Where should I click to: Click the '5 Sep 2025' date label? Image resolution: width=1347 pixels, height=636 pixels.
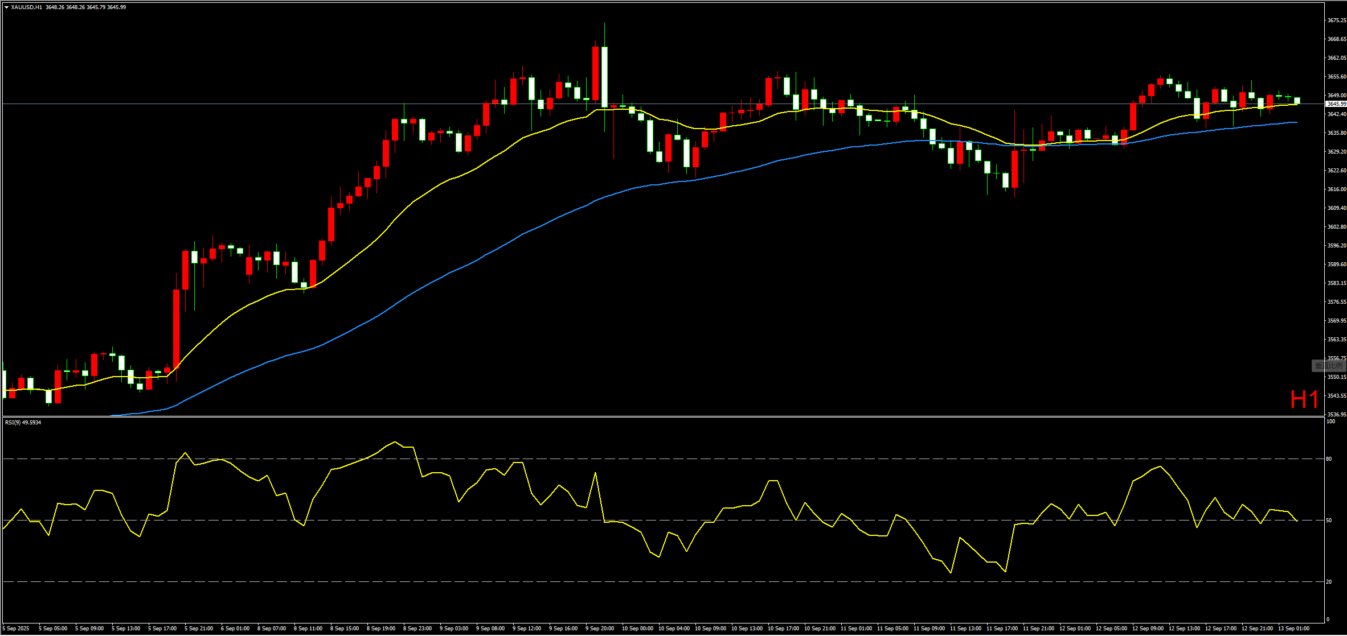(x=17, y=629)
